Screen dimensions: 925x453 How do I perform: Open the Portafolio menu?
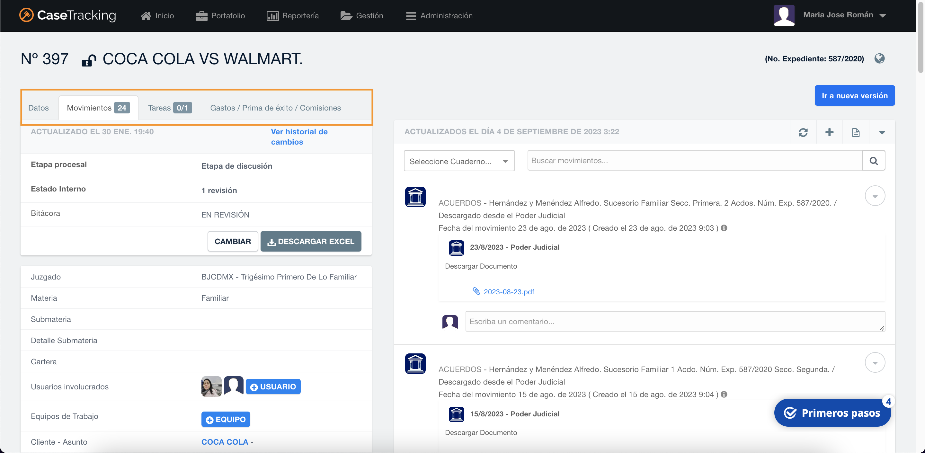pos(220,16)
